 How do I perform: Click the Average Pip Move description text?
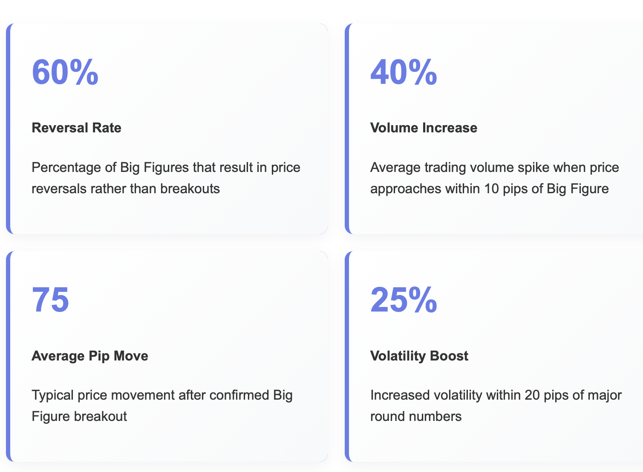tap(162, 406)
